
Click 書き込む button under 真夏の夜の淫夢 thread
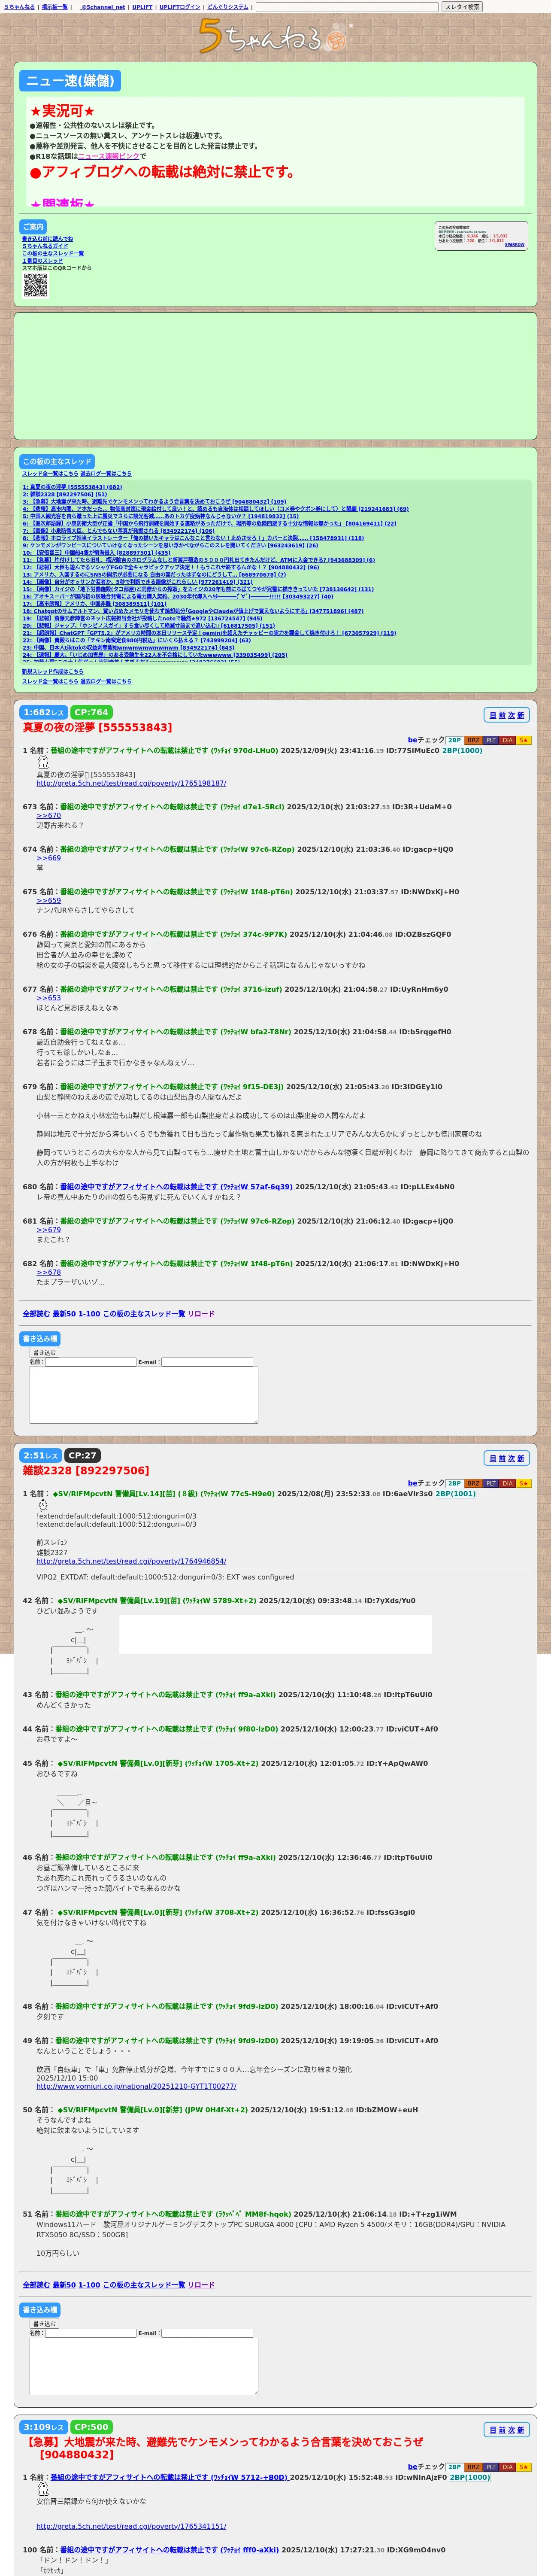click(x=44, y=1352)
